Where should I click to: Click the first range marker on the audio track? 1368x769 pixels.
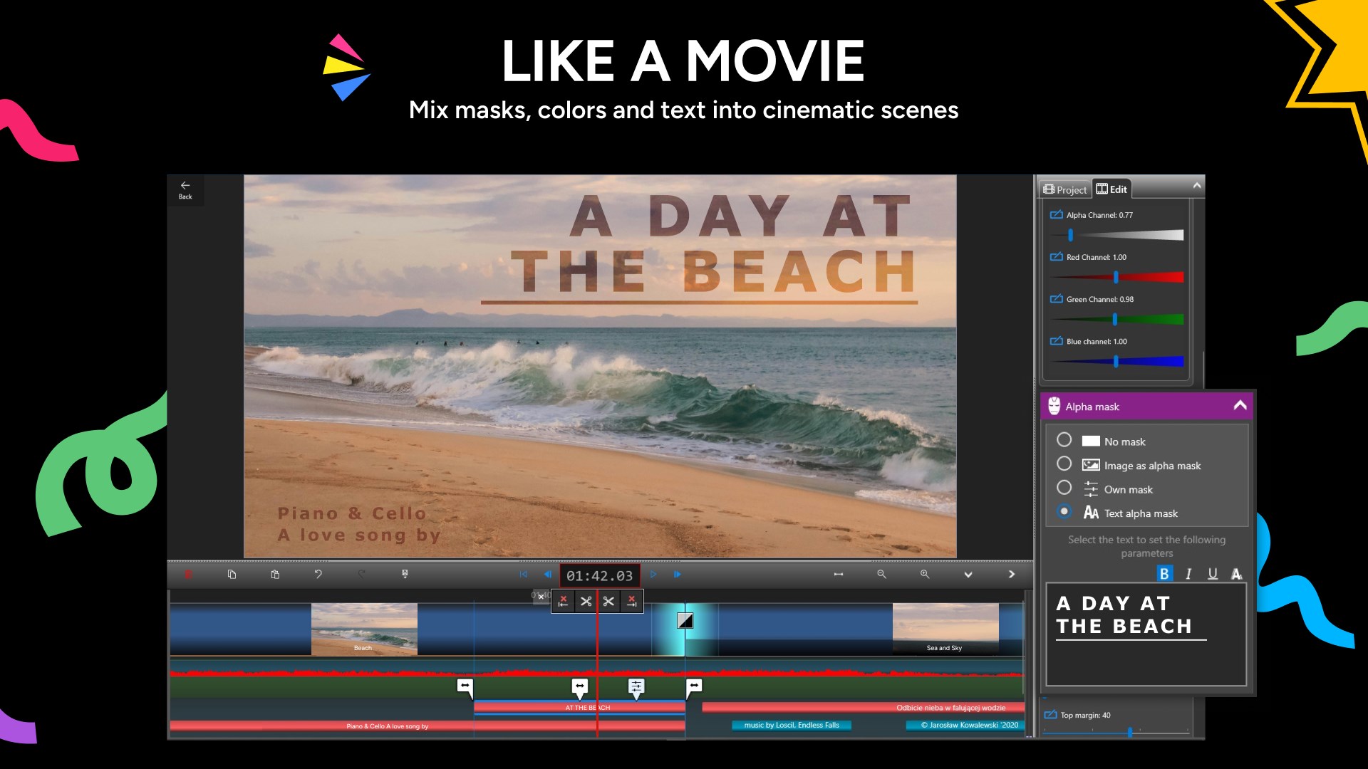pyautogui.click(x=465, y=687)
